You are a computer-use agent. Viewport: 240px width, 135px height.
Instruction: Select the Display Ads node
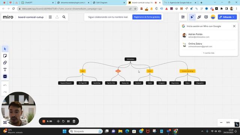(125, 83)
